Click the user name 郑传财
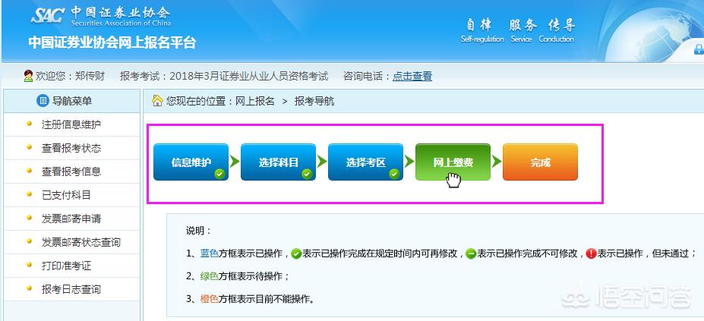The width and height of the screenshot is (704, 321). (x=90, y=77)
